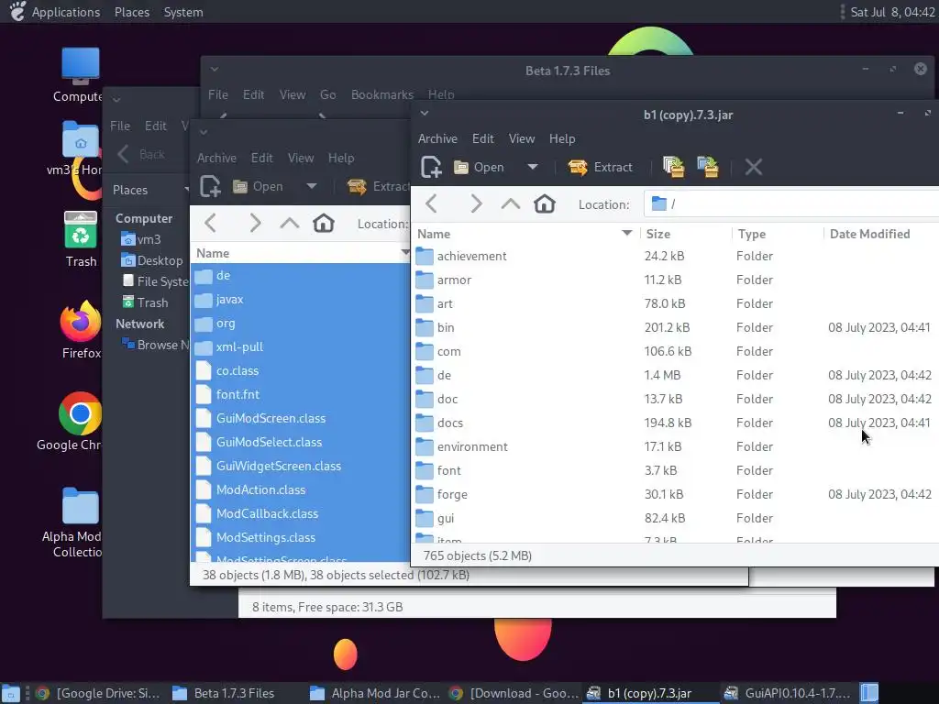Open the Applications menu in top panel

66,12
